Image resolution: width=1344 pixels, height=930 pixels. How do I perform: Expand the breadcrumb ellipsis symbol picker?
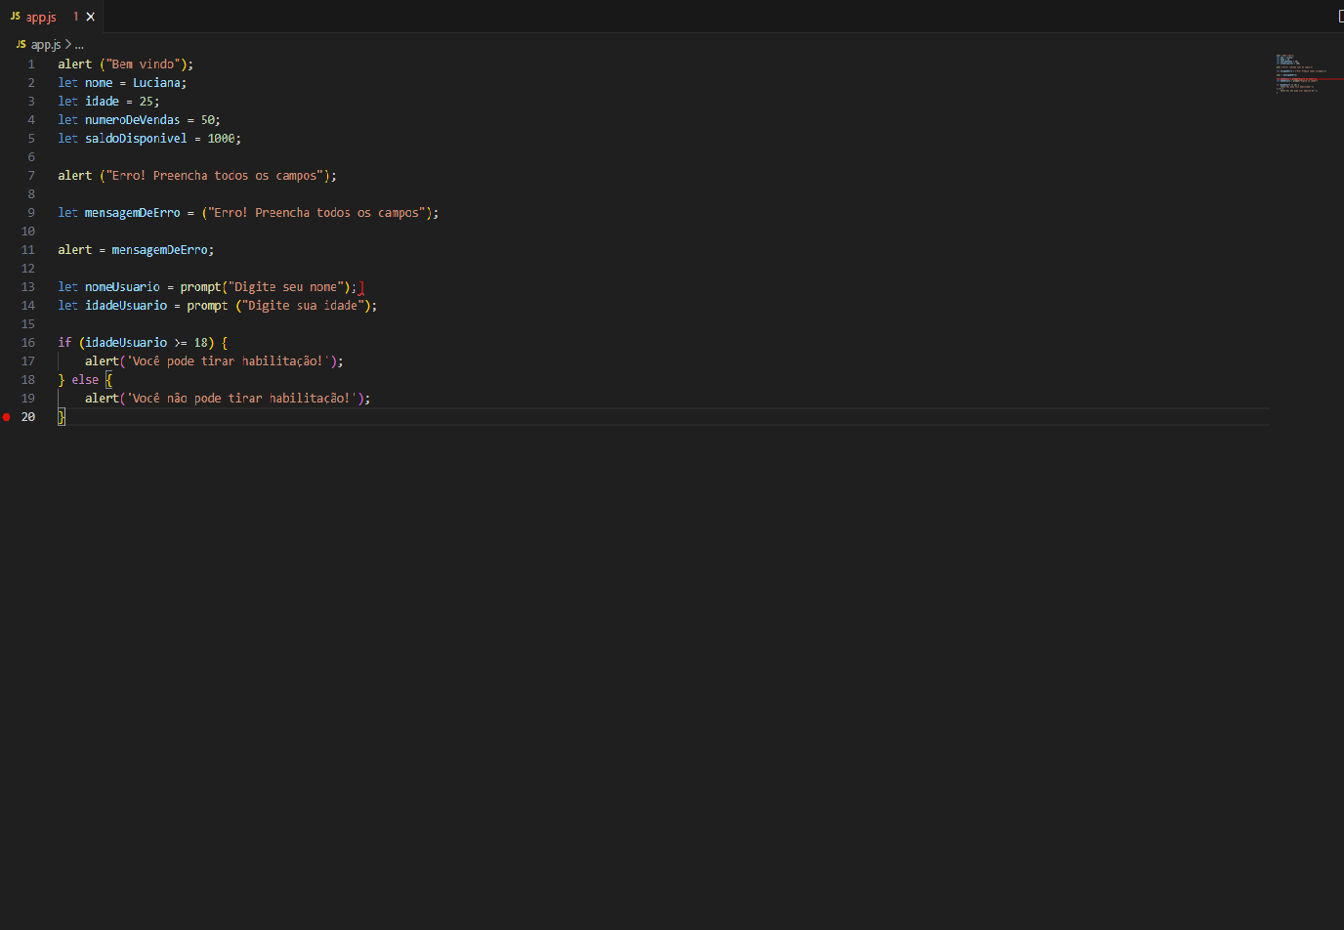click(79, 45)
